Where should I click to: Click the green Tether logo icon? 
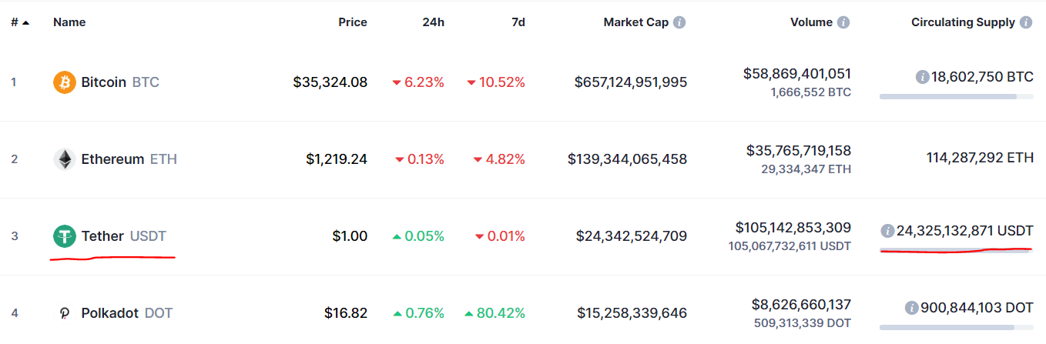tap(65, 236)
